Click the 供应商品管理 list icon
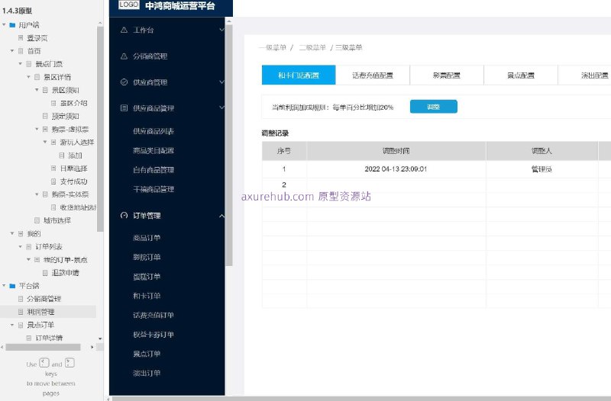Image resolution: width=611 pixels, height=401 pixels. [x=124, y=107]
